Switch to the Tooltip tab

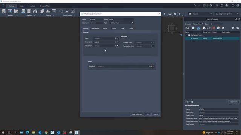click(x=114, y=28)
